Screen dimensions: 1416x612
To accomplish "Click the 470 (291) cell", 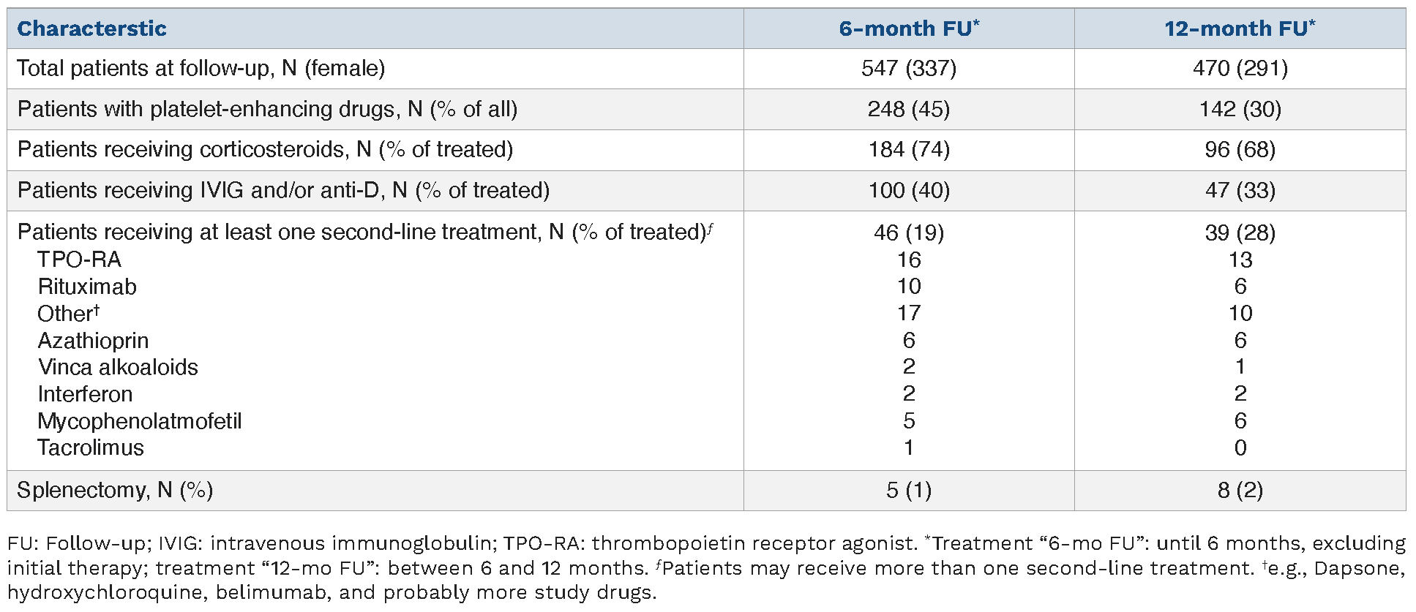I will [x=1240, y=69].
